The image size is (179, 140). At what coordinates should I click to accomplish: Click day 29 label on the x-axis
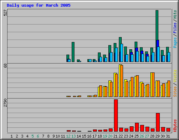(x=157, y=136)
